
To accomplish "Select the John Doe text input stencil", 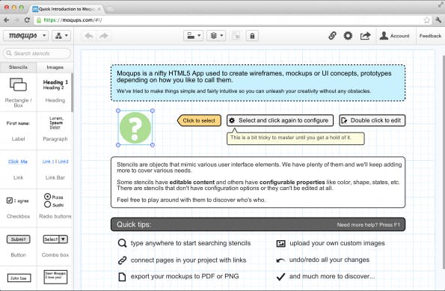I will pos(19,278).
